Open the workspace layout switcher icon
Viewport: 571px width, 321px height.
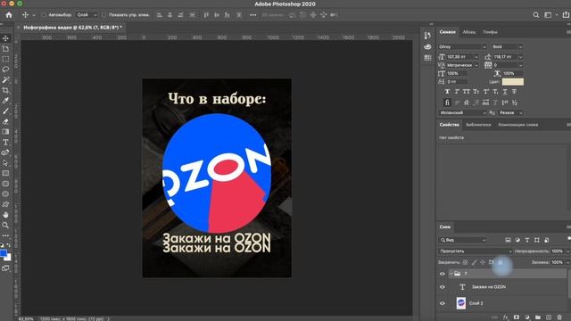click(548, 15)
